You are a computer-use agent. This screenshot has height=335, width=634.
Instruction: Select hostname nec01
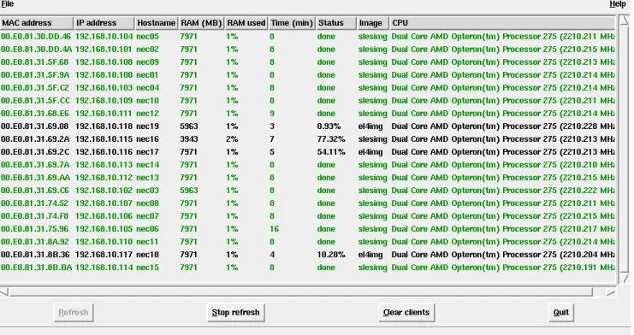pyautogui.click(x=147, y=75)
